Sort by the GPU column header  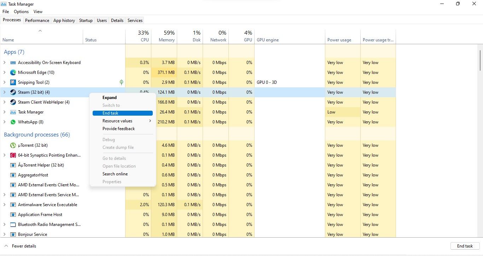(241, 36)
